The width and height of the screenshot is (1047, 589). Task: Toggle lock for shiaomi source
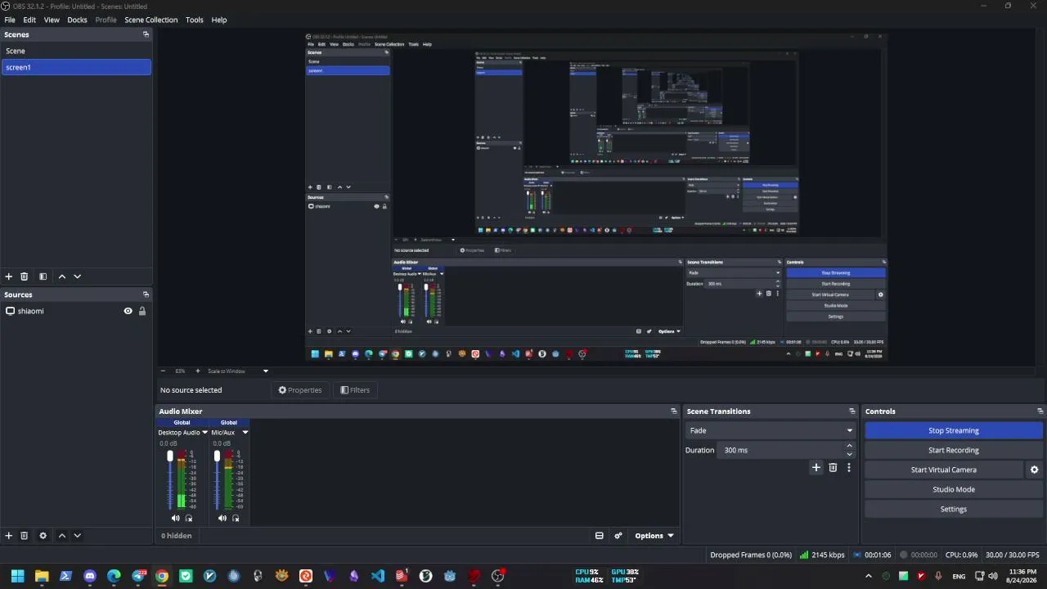pos(142,311)
